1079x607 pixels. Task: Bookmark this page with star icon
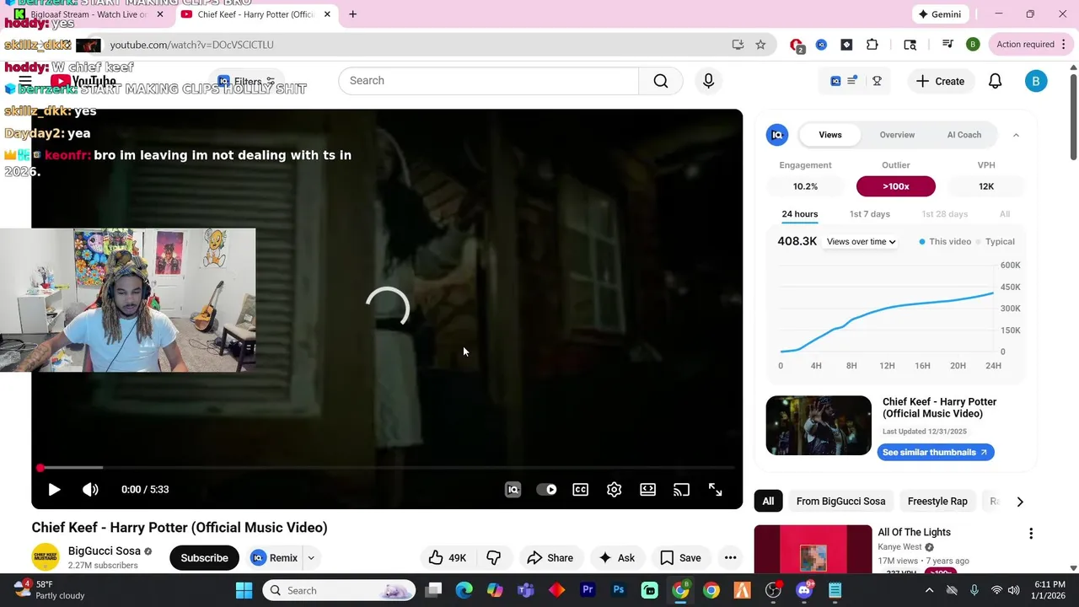tap(760, 45)
